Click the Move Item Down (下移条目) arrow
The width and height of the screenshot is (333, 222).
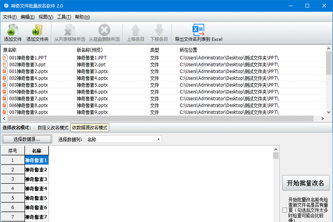[159, 30]
